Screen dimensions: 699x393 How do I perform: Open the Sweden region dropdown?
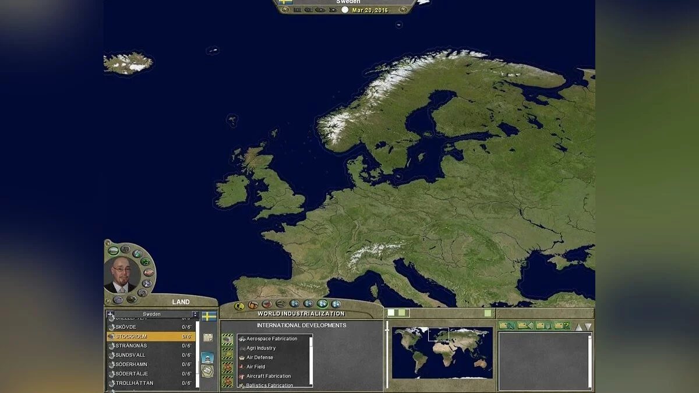click(x=153, y=314)
